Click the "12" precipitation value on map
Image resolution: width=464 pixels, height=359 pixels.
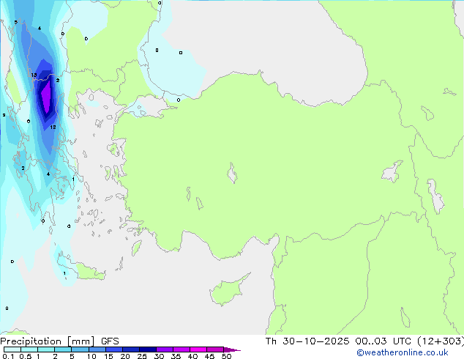(53, 127)
